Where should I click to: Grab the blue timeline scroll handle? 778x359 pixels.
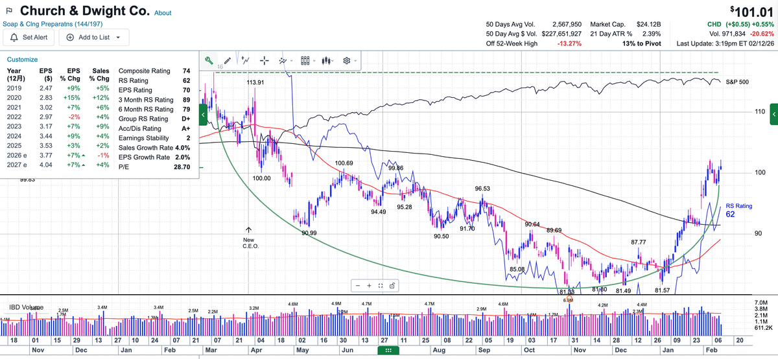[388, 350]
